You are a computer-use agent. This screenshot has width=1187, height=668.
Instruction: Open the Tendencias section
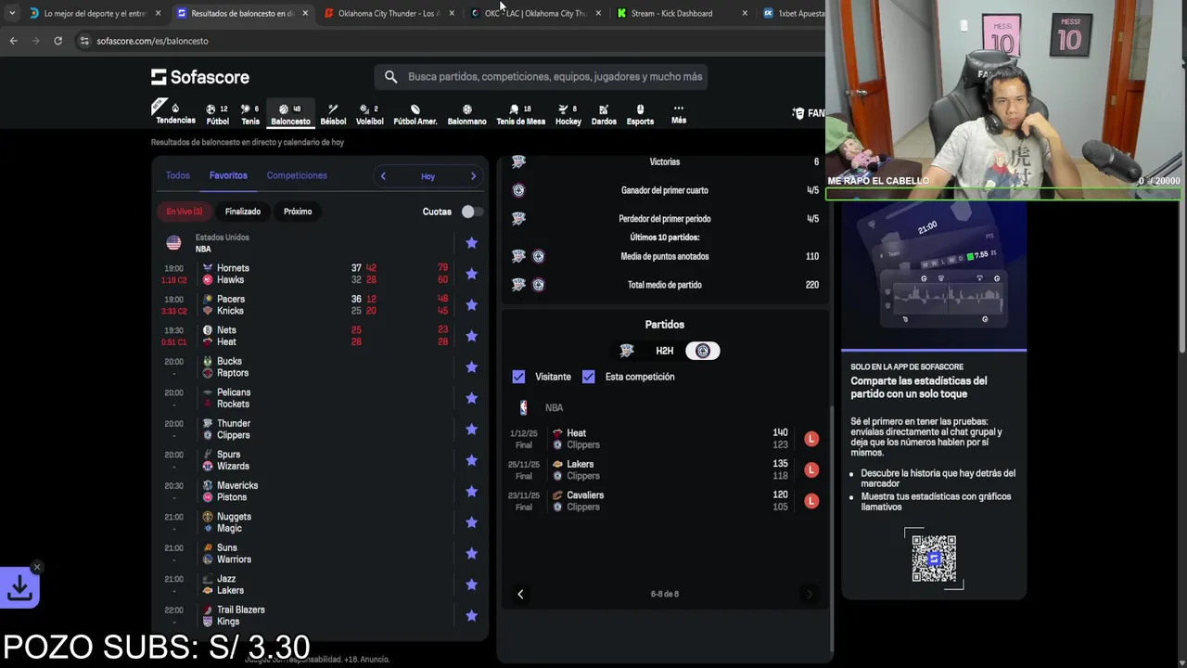175,114
